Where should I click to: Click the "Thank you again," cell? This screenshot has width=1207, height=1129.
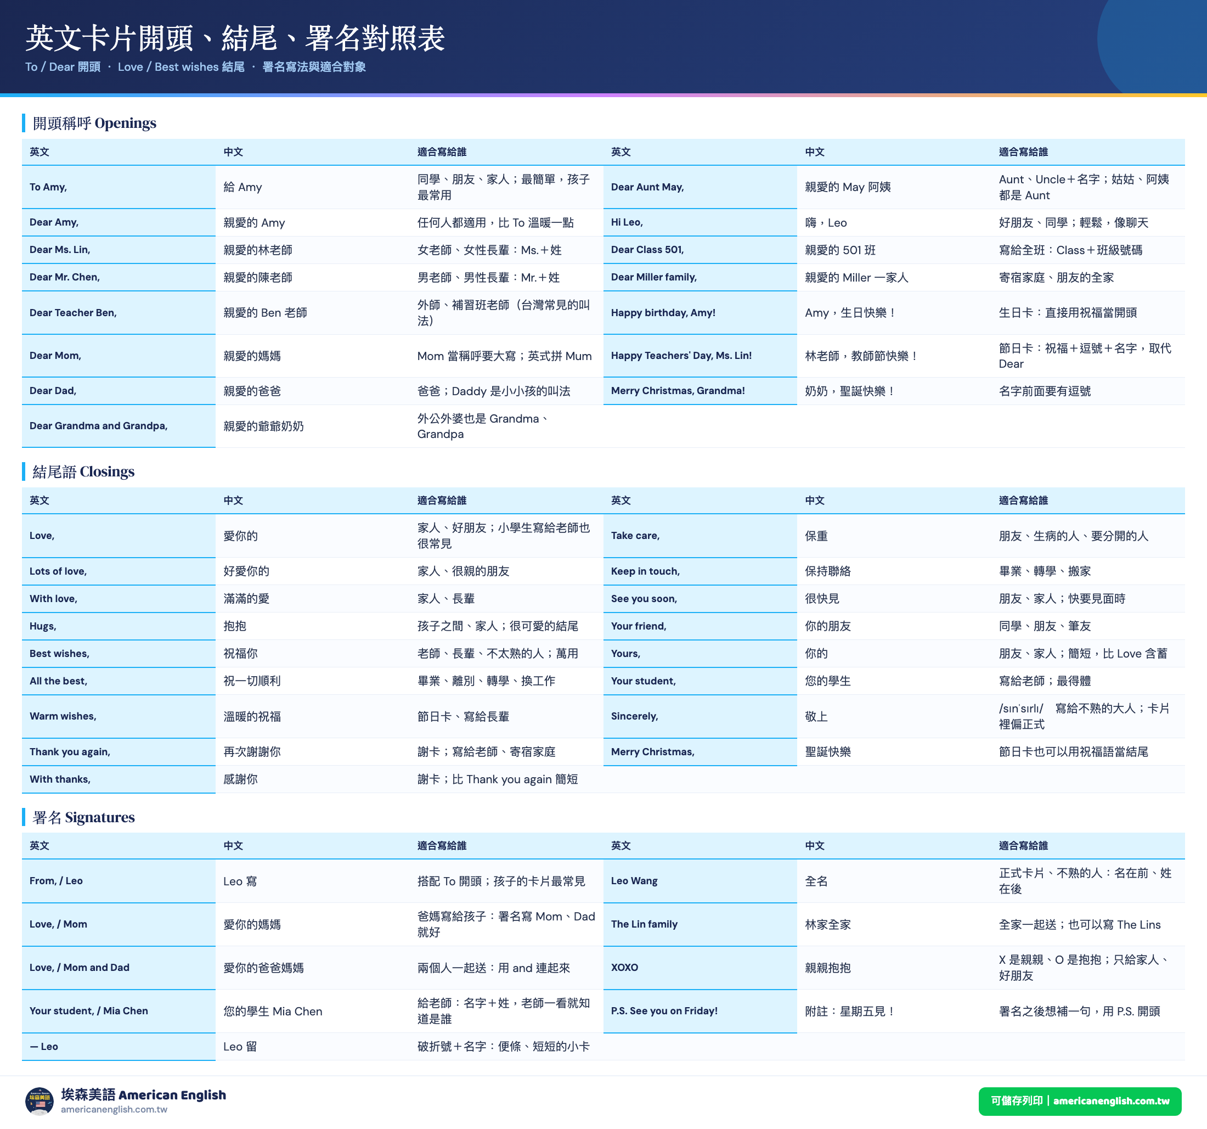coord(119,752)
